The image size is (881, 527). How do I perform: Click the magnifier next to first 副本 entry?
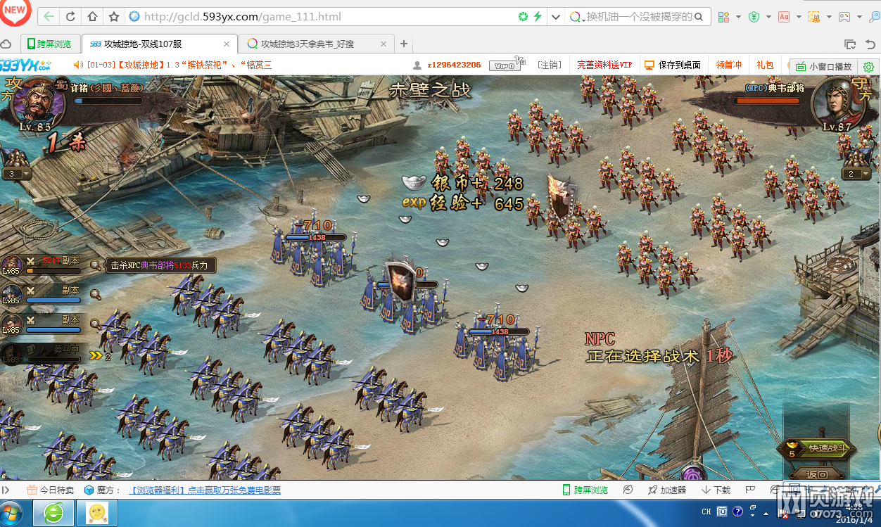click(x=95, y=265)
